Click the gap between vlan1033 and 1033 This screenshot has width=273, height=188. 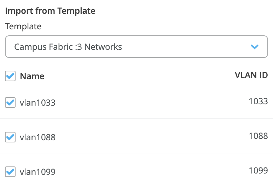click(149, 102)
